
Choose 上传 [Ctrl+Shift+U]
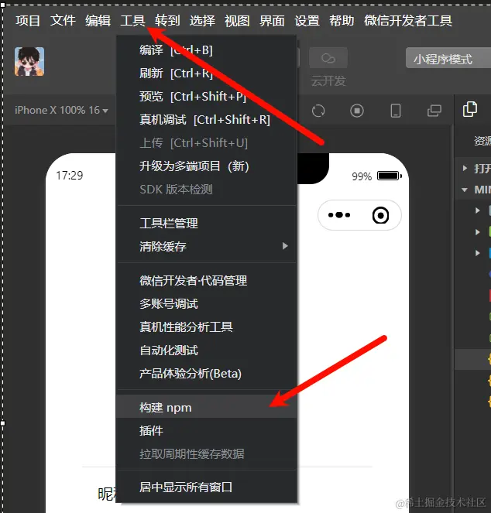click(206, 143)
